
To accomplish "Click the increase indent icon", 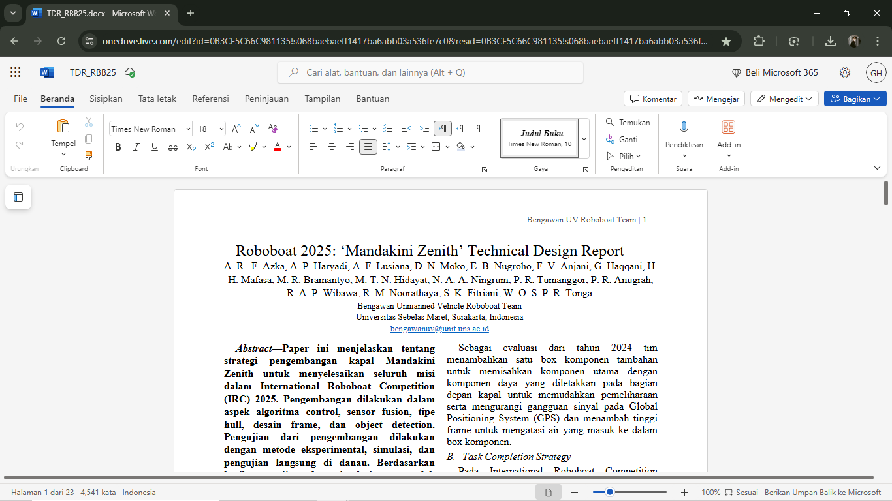I will 424,129.
